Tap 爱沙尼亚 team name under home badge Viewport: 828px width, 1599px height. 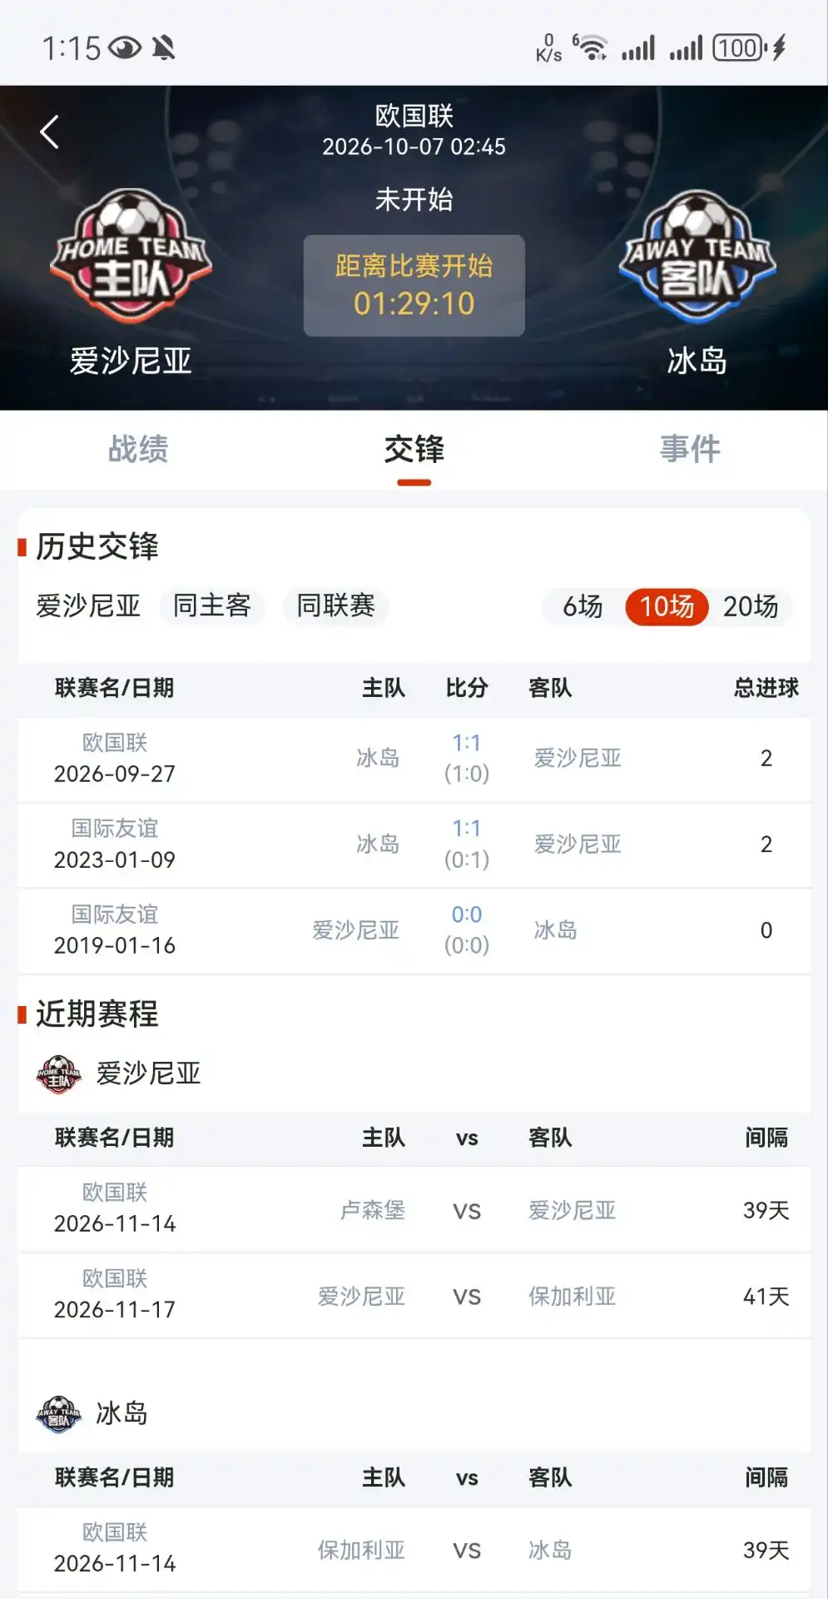point(131,361)
